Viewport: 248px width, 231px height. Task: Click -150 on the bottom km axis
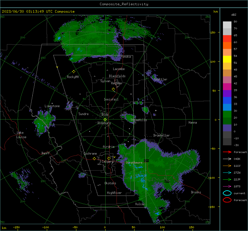tap(16, 227)
